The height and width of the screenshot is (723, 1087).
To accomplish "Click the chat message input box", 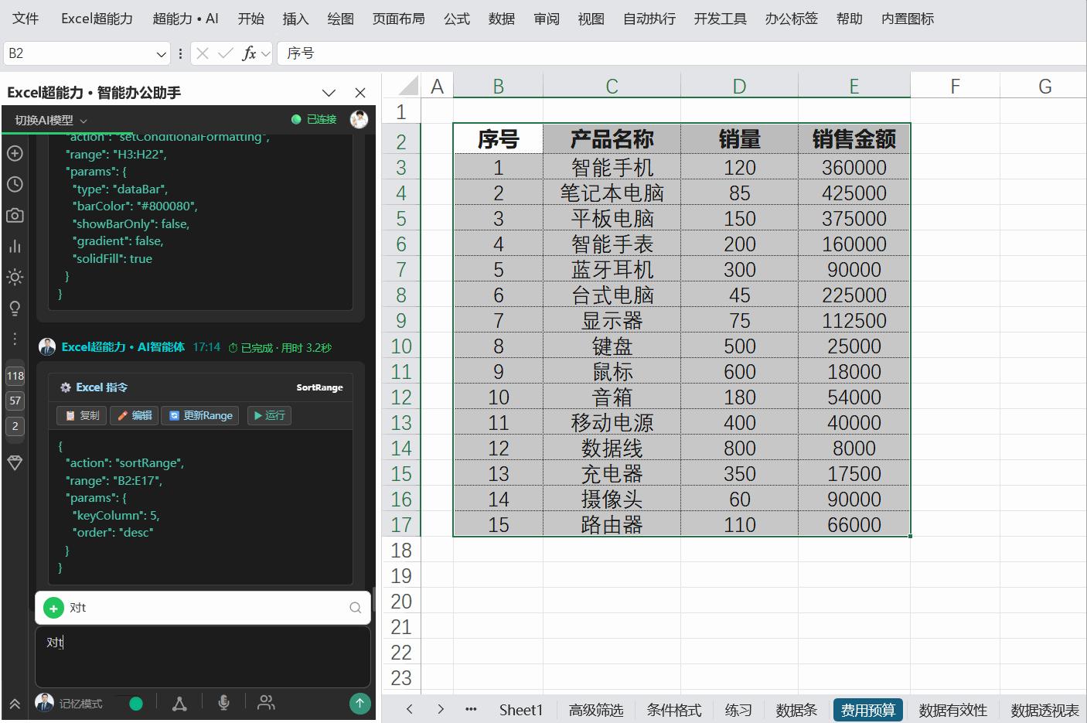I will (x=203, y=656).
